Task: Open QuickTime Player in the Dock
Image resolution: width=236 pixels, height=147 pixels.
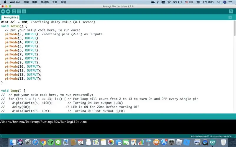Action: pos(205,142)
